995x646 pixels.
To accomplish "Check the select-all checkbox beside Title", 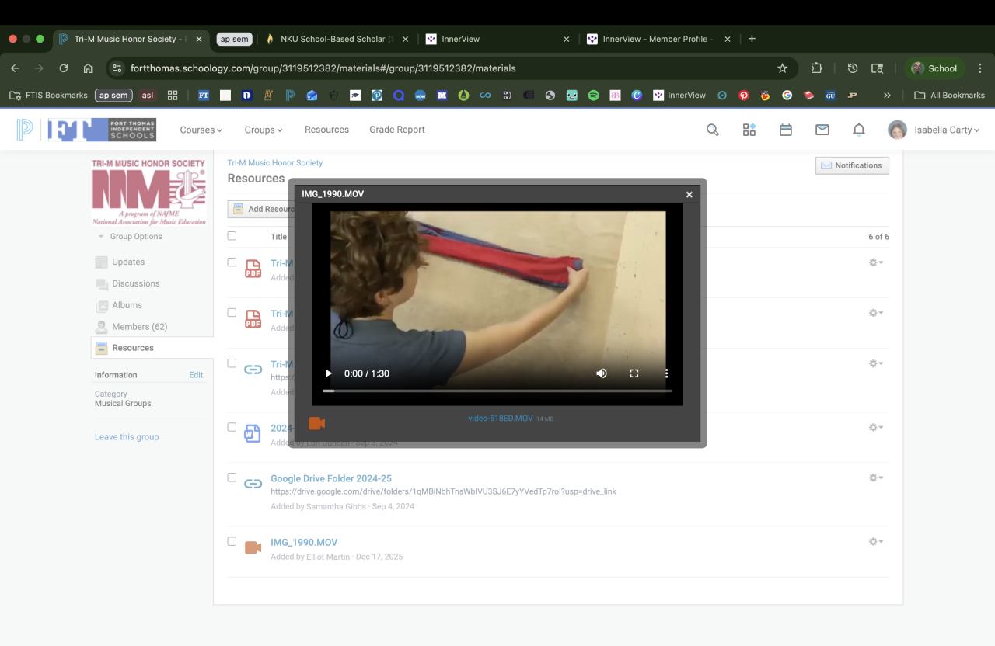I will (x=232, y=236).
